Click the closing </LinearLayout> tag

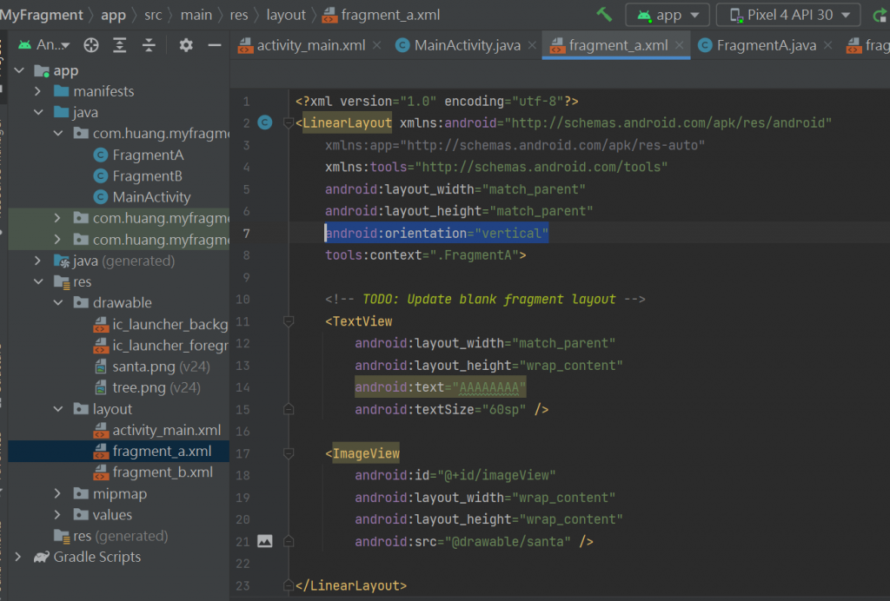click(x=351, y=585)
